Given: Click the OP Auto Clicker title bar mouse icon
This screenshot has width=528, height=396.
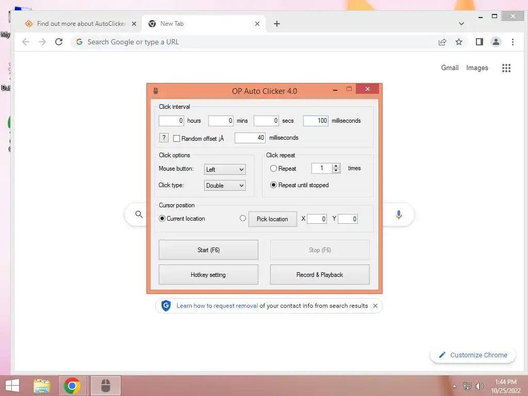Looking at the screenshot, I should (x=156, y=91).
